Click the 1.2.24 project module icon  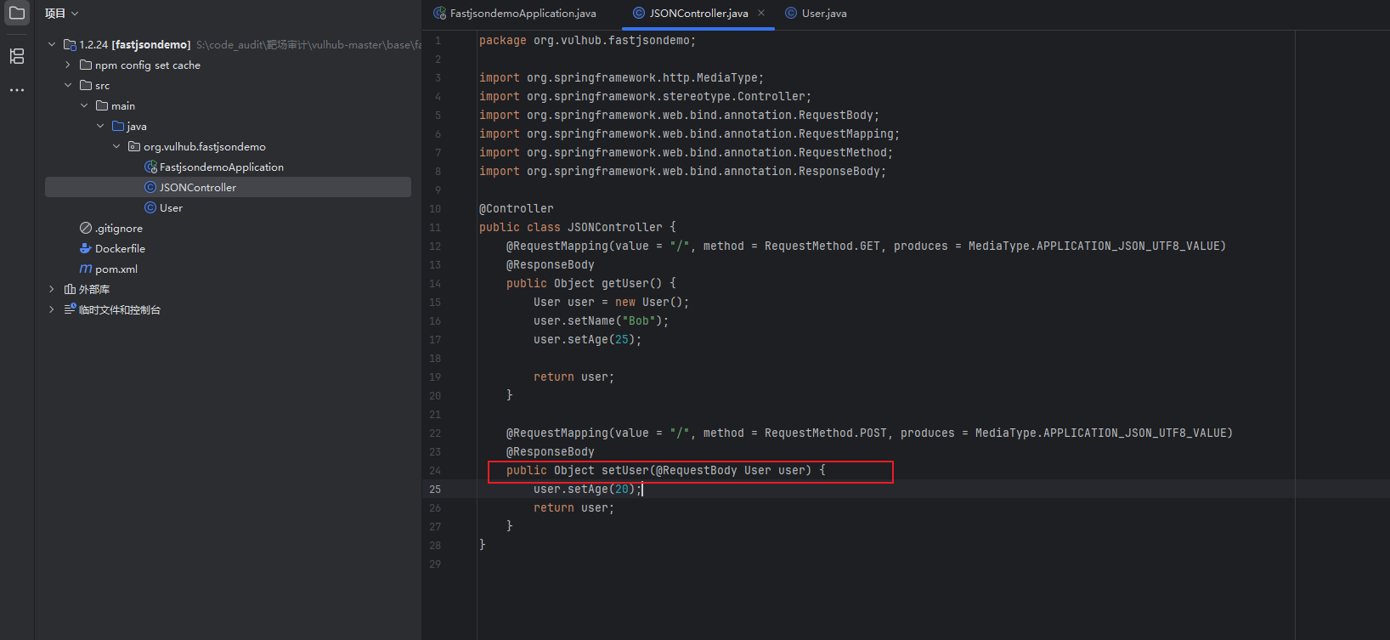pyautogui.click(x=70, y=44)
